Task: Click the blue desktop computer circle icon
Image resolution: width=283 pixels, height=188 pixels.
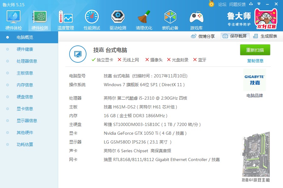Action: coord(78,54)
